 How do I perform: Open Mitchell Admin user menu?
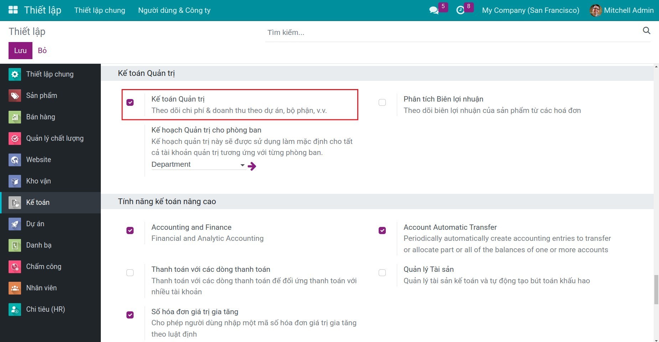622,10
